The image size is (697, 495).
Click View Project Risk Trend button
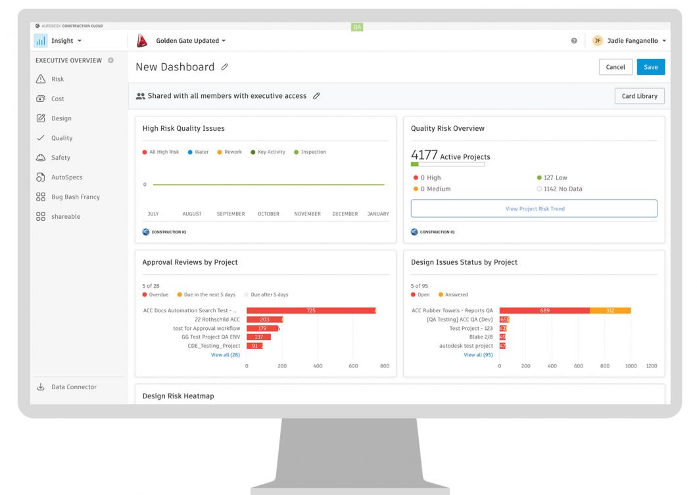pos(534,208)
